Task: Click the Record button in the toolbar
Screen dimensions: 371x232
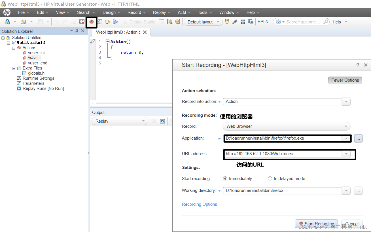Action: pos(91,22)
